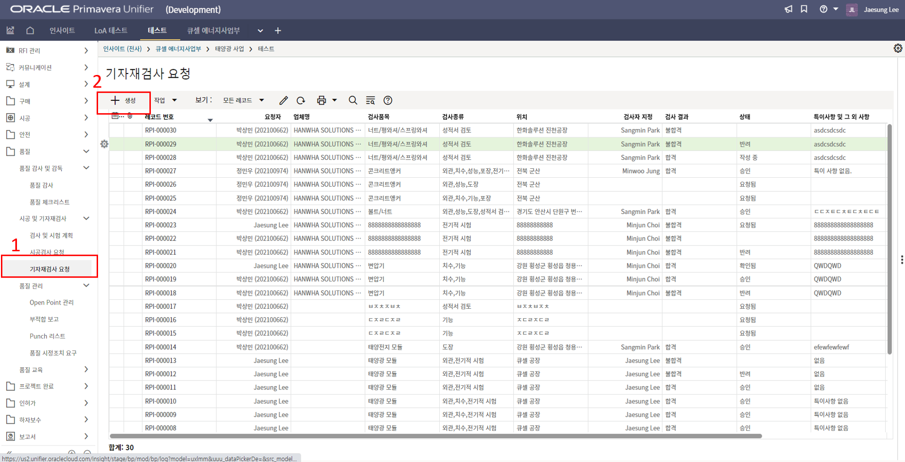Viewport: 905px width, 462px height.
Task: Open the announcements megaphone icon
Action: 788,9
